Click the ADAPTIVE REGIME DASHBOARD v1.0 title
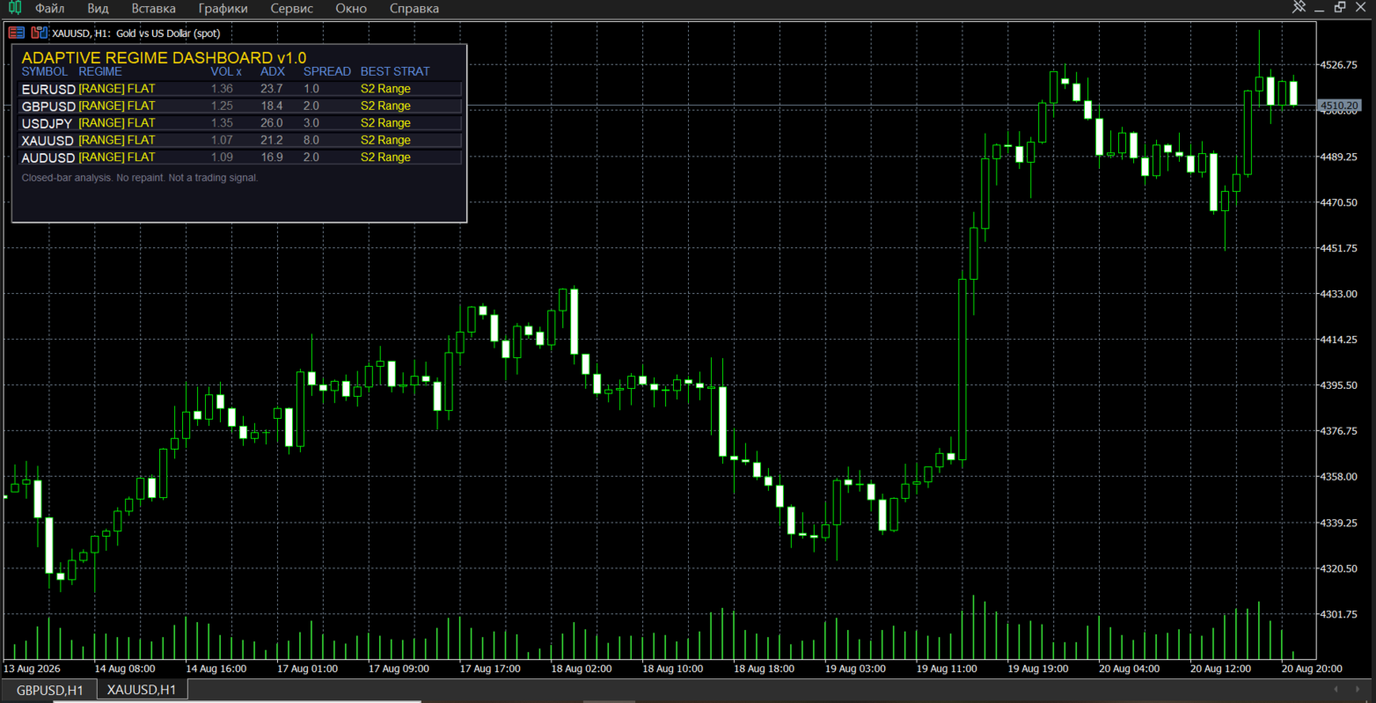Image resolution: width=1376 pixels, height=703 pixels. 164,58
